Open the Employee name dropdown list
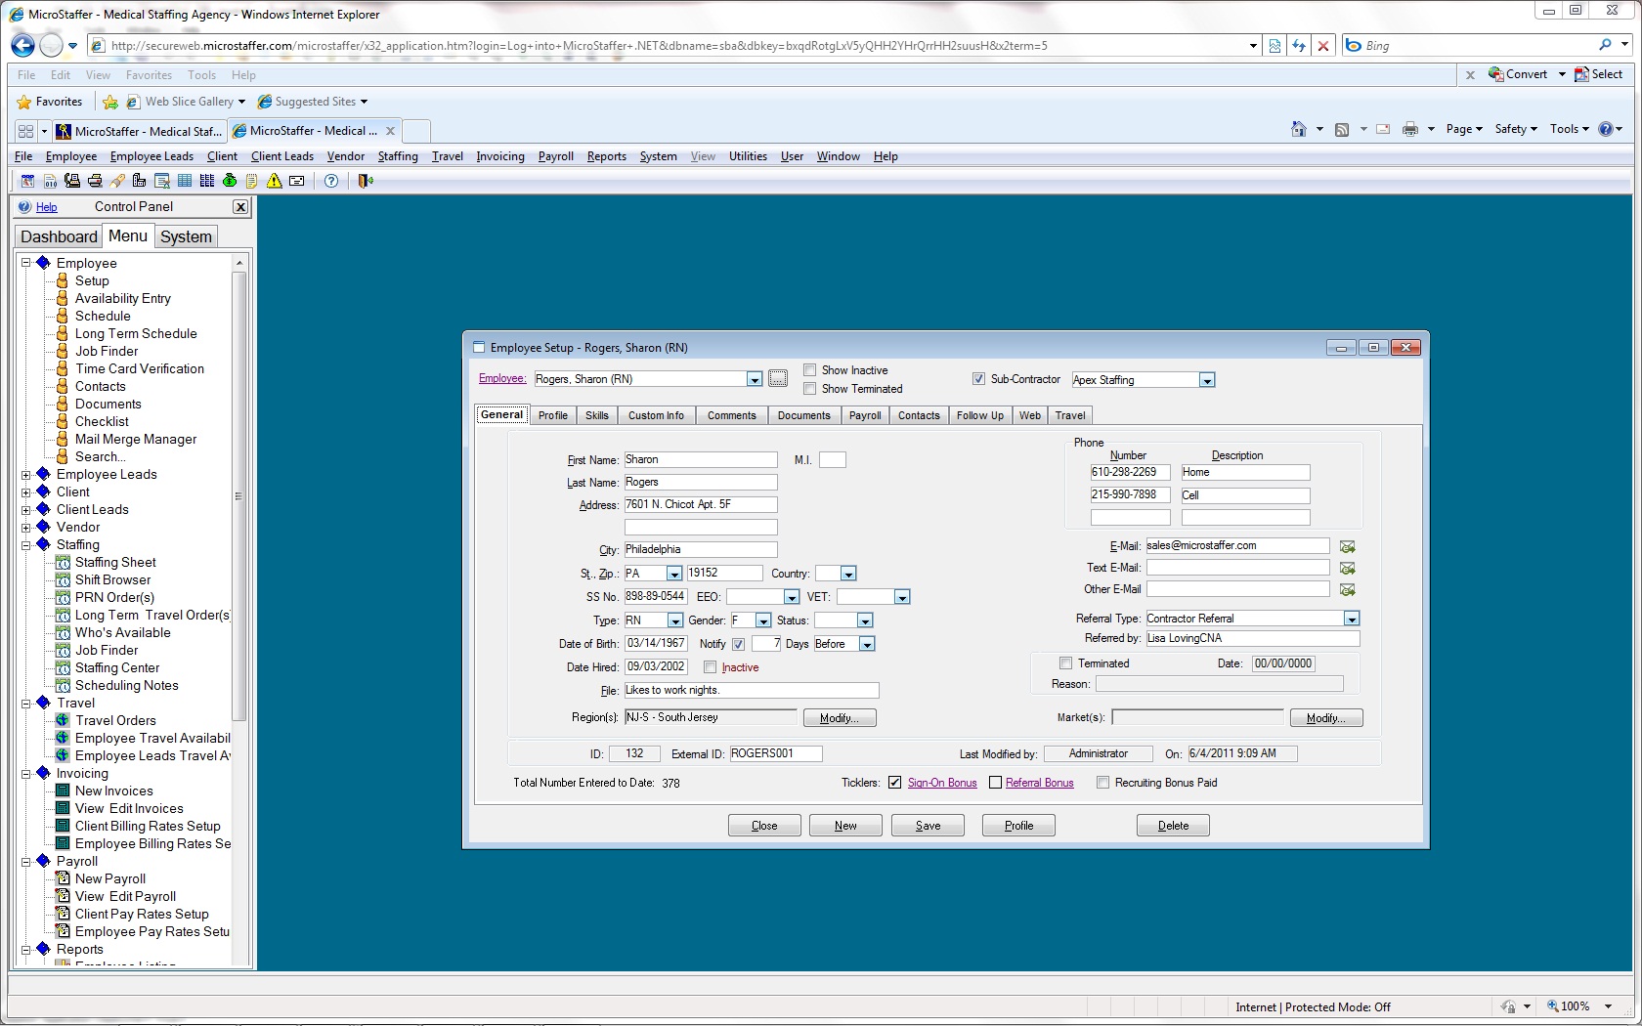This screenshot has height=1026, width=1642. [x=754, y=379]
